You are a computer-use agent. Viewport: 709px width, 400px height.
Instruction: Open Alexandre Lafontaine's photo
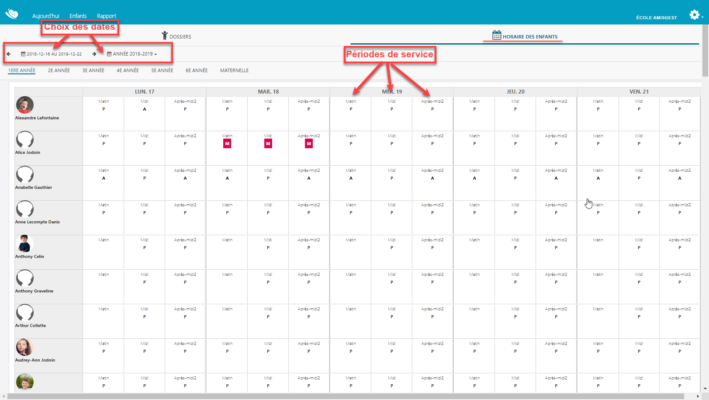25,105
